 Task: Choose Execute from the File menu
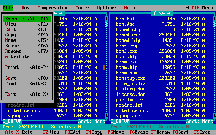tap(27, 19)
